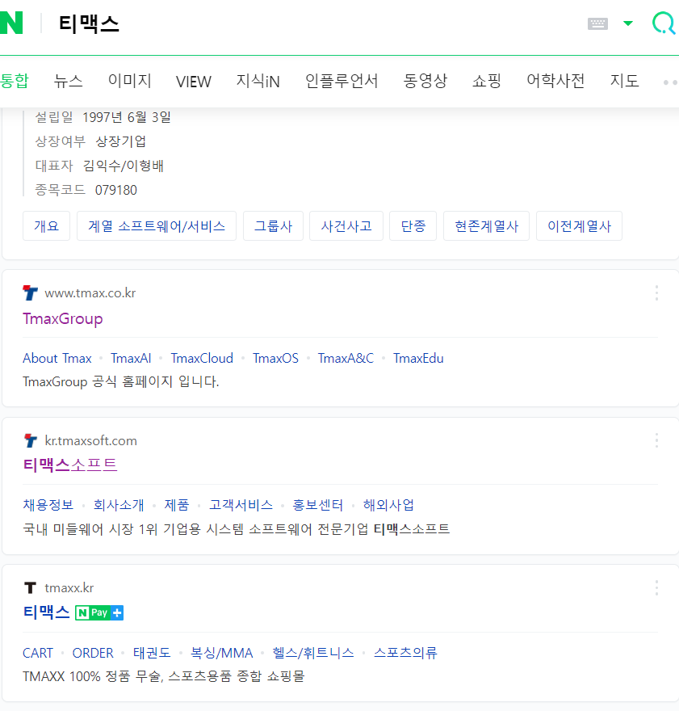679x711 pixels.
Task: Click the green Naver N logo
Action: (x=10, y=23)
